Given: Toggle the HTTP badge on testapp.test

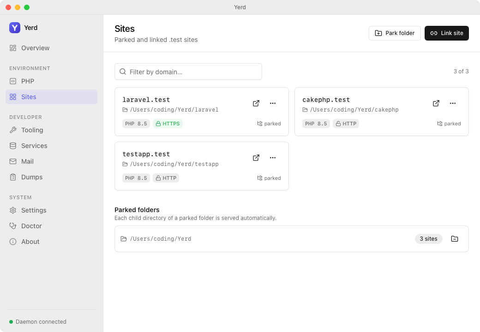Looking at the screenshot, I should [166, 178].
